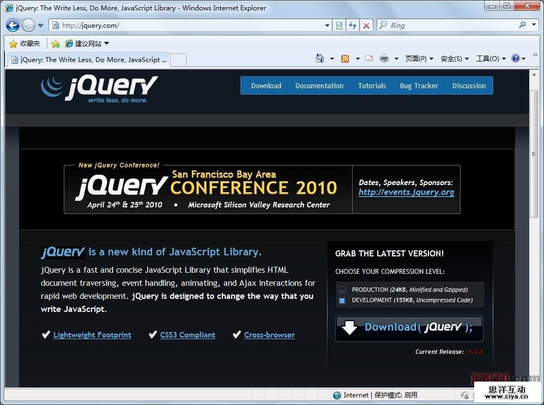Viewport: 544px width, 405px height.
Task: Switch to the jQuery browser tab
Action: pos(88,60)
